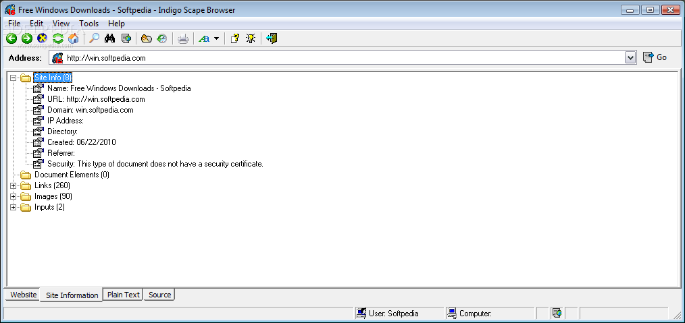Minimize the Indigo Scape Browser window
The width and height of the screenshot is (685, 323).
coord(630,9)
